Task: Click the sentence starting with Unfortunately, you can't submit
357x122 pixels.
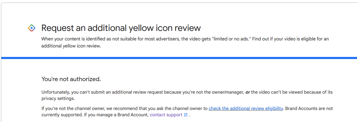Action: (187, 95)
